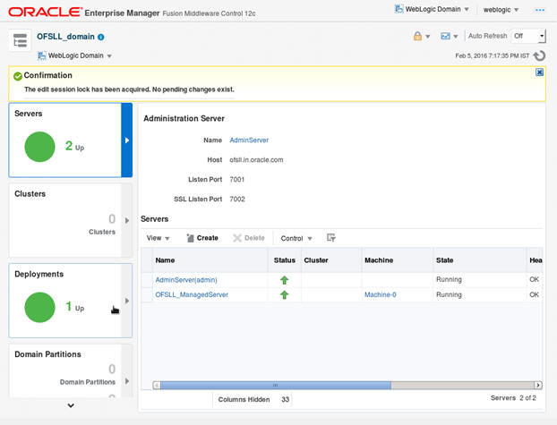Image resolution: width=557 pixels, height=425 pixels.
Task: Open the top WebLogic Domain dropdown
Action: coord(432,9)
